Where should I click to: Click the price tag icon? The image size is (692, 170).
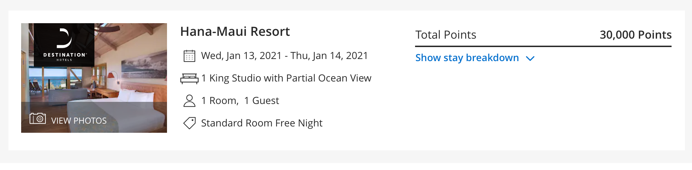click(189, 123)
